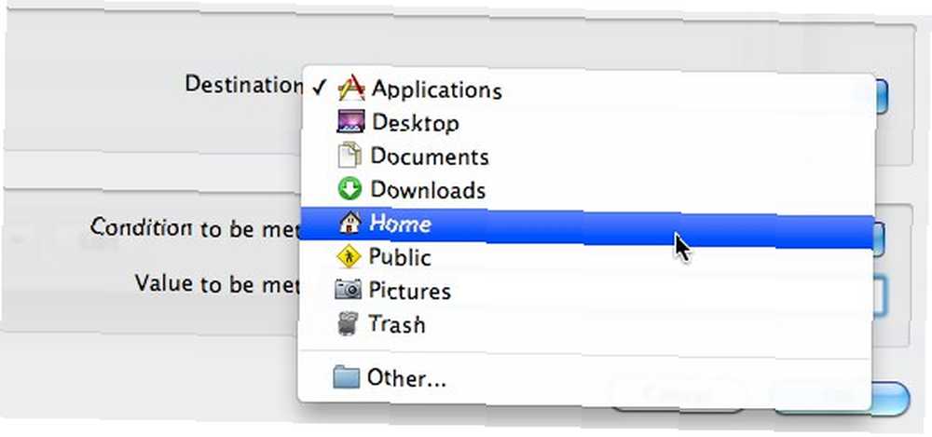
Task: Click the Documents paper icon
Action: click(349, 156)
